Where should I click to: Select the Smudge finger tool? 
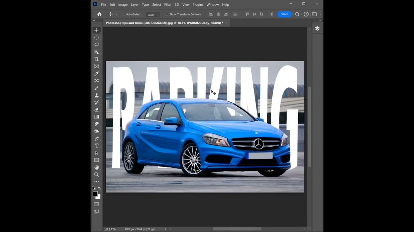point(96,124)
